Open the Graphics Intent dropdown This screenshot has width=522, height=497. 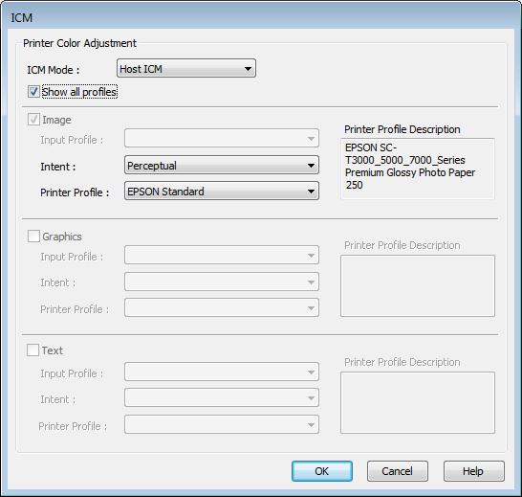(x=222, y=282)
